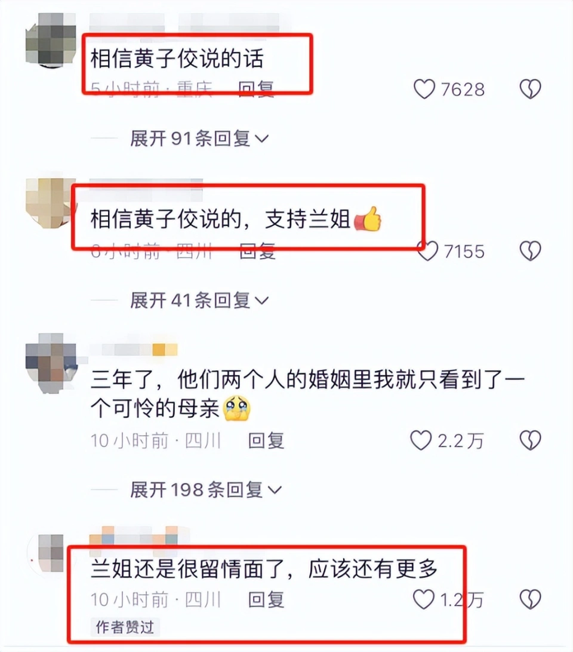Like the comment with 7155 likes
Viewport: 573px width, 652px height.
pos(428,251)
